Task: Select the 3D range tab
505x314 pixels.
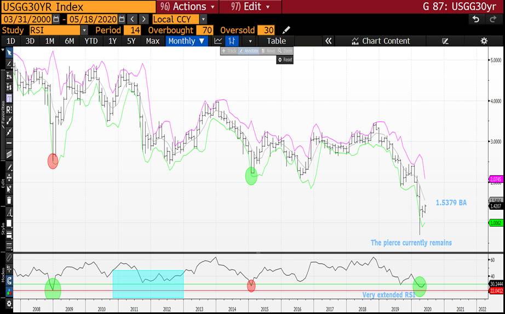Action: point(30,41)
